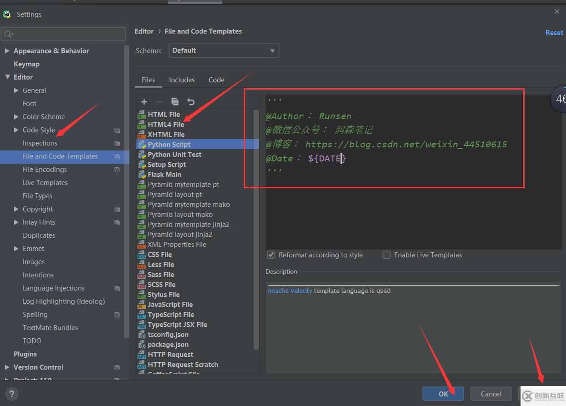Click the help question mark icon
Screen dimensions: 566x406
click(x=12, y=394)
